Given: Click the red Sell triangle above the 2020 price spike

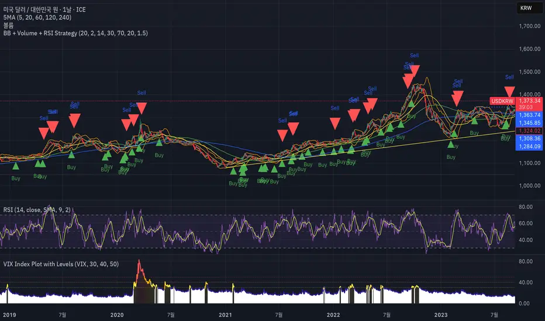Looking at the screenshot, I should pyautogui.click(x=142, y=108).
